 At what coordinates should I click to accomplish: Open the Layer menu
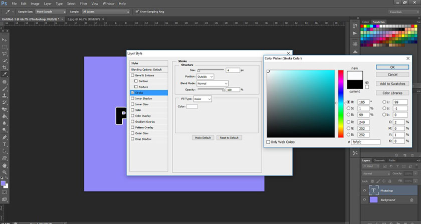pos(48,4)
